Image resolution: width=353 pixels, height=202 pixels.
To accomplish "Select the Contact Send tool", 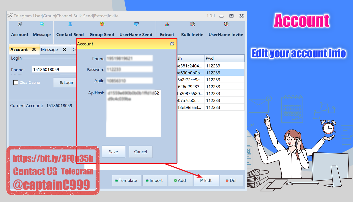I will point(70,30).
